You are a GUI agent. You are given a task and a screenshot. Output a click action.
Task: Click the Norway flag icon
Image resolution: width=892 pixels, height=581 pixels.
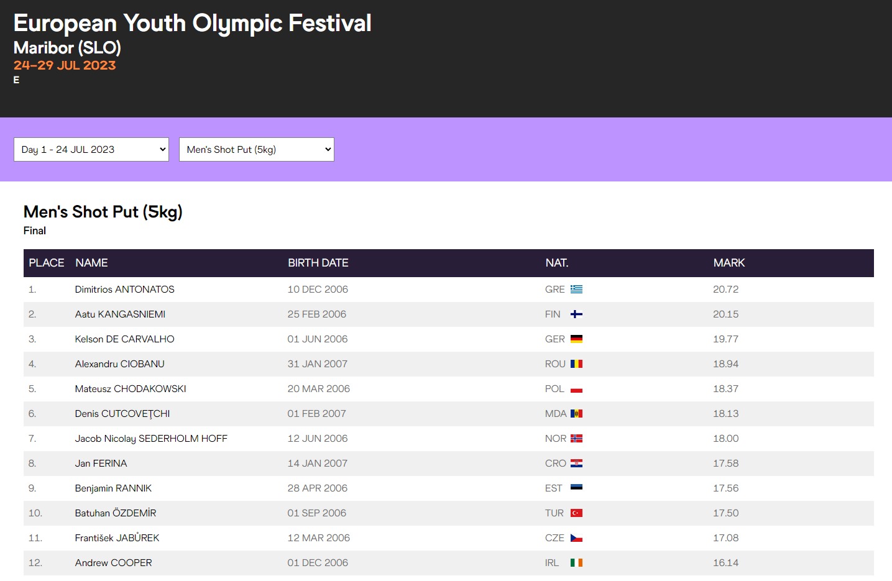point(576,438)
